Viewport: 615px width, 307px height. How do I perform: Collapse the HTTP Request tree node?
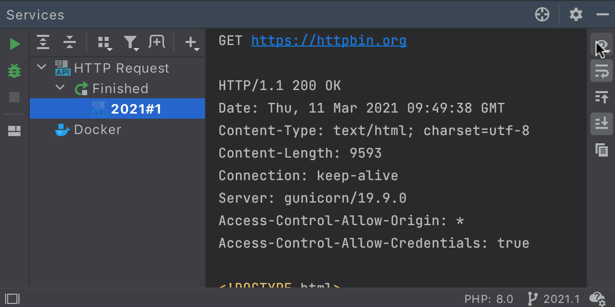[42, 68]
